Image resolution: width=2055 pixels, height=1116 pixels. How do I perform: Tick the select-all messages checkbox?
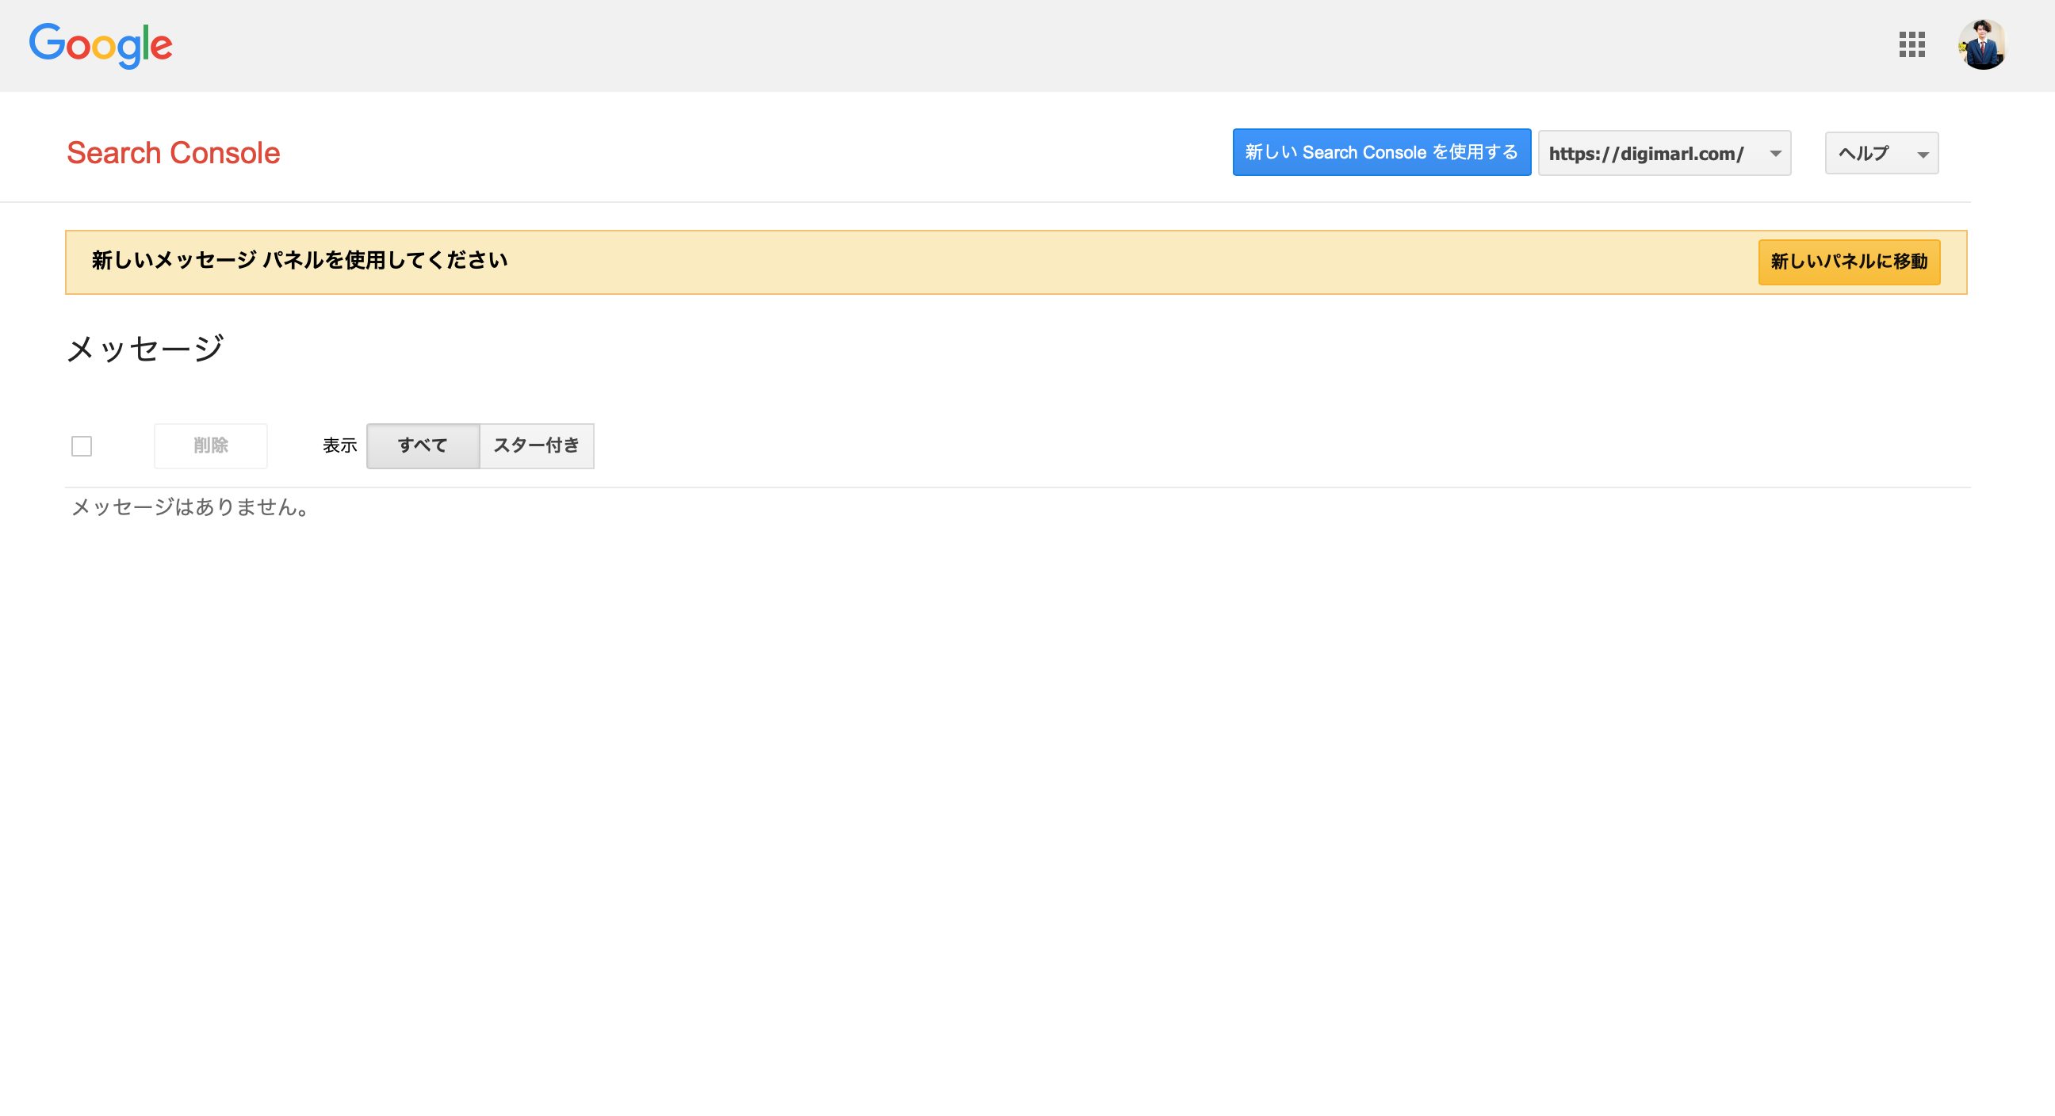click(82, 446)
